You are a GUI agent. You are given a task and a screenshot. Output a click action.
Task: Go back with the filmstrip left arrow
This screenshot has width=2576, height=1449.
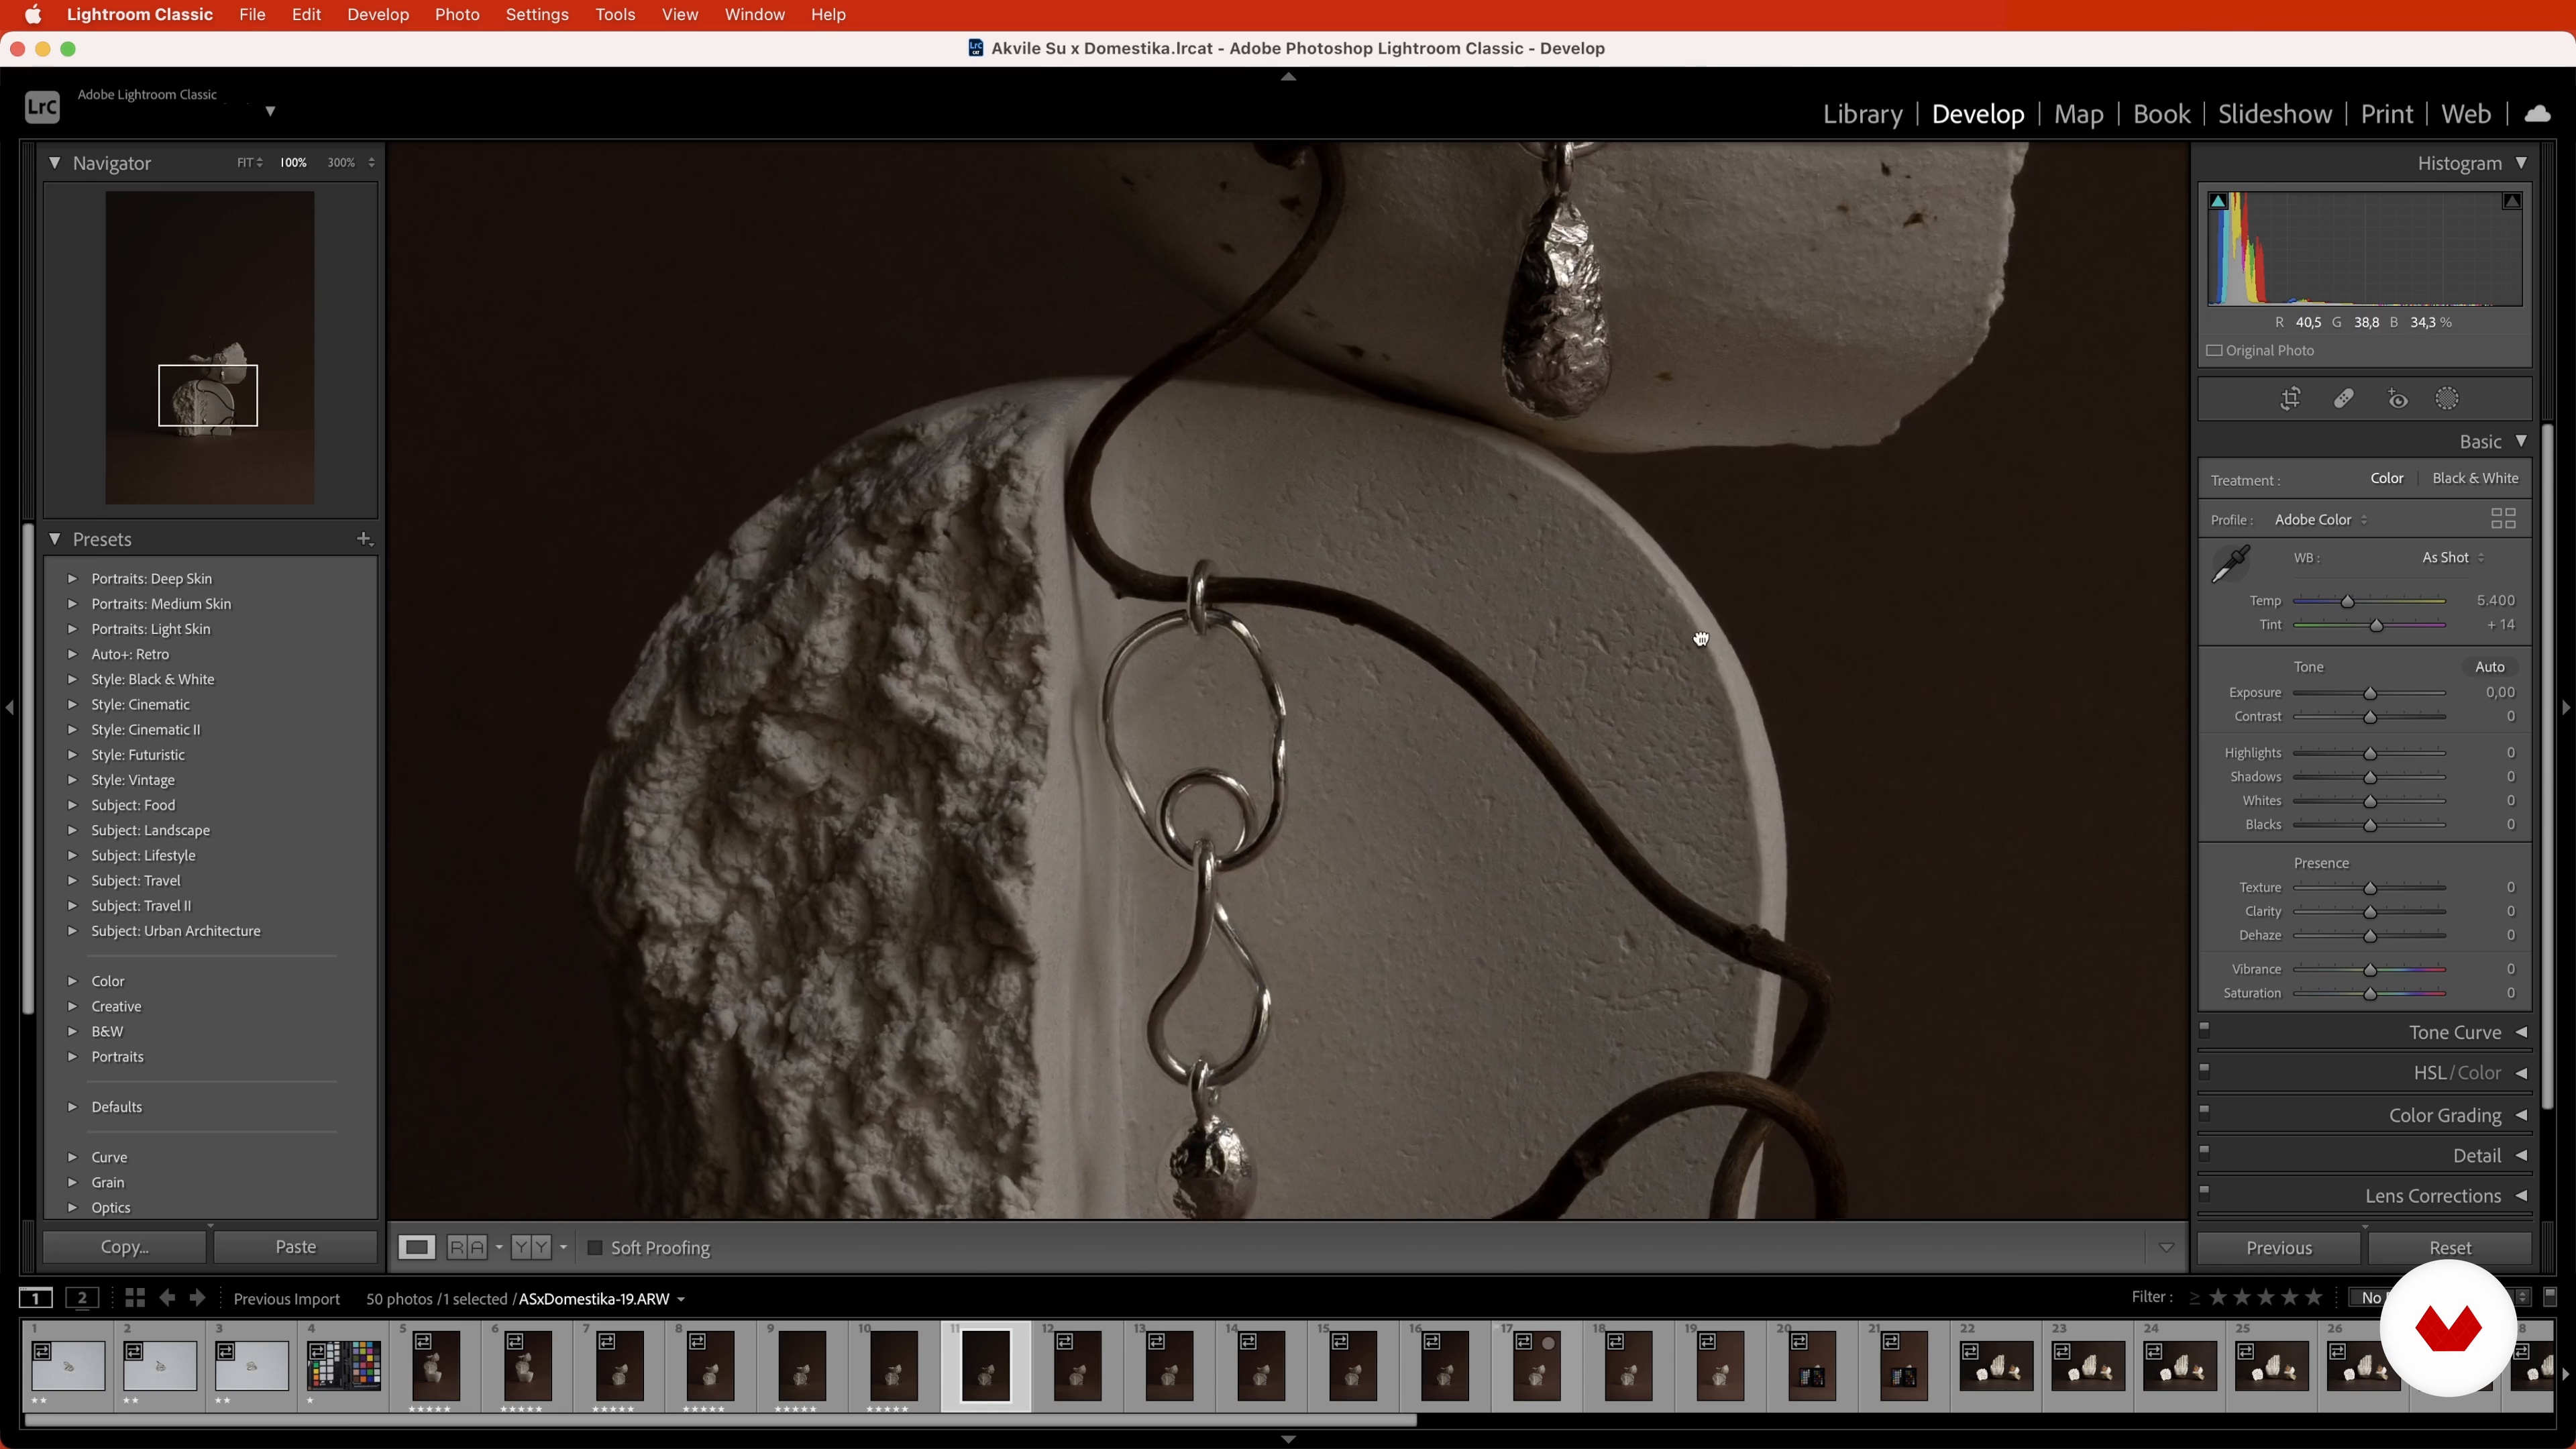pos(167,1298)
